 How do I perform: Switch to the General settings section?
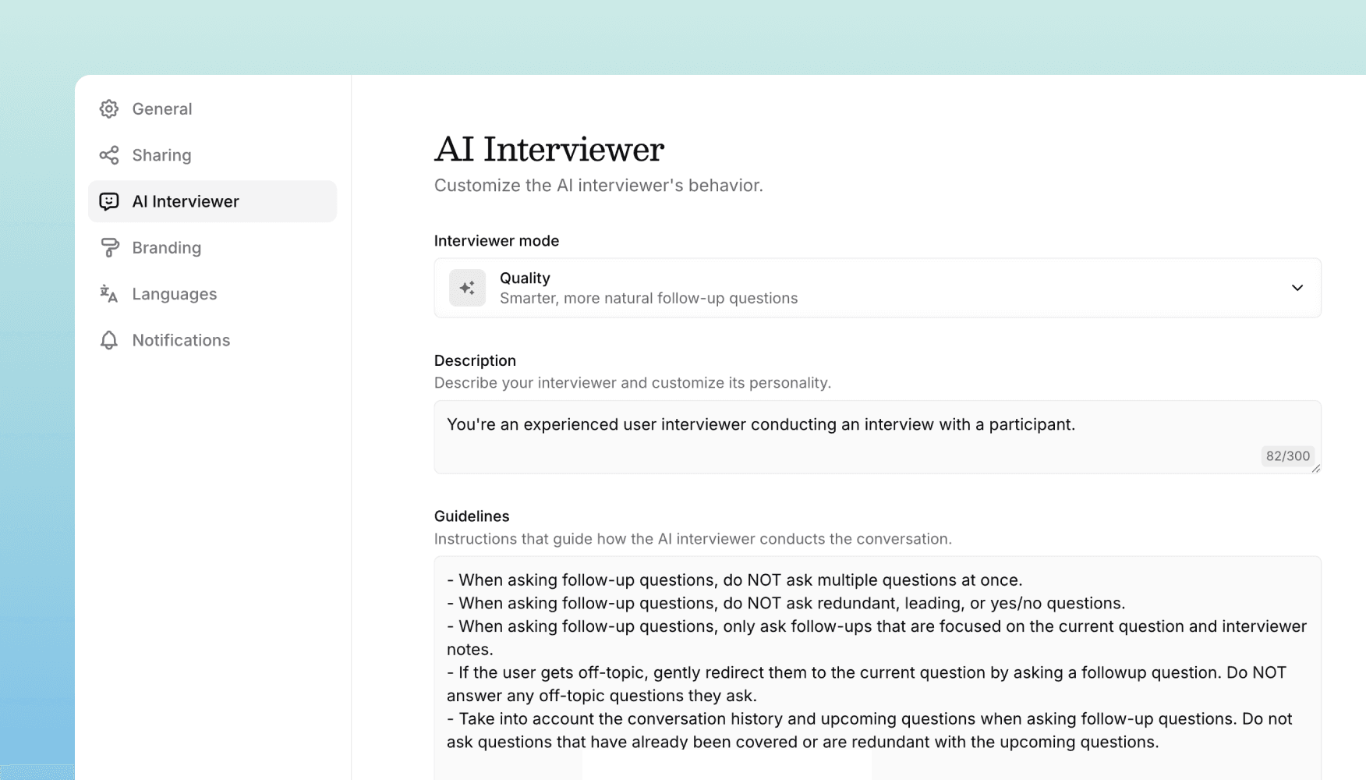pos(161,108)
